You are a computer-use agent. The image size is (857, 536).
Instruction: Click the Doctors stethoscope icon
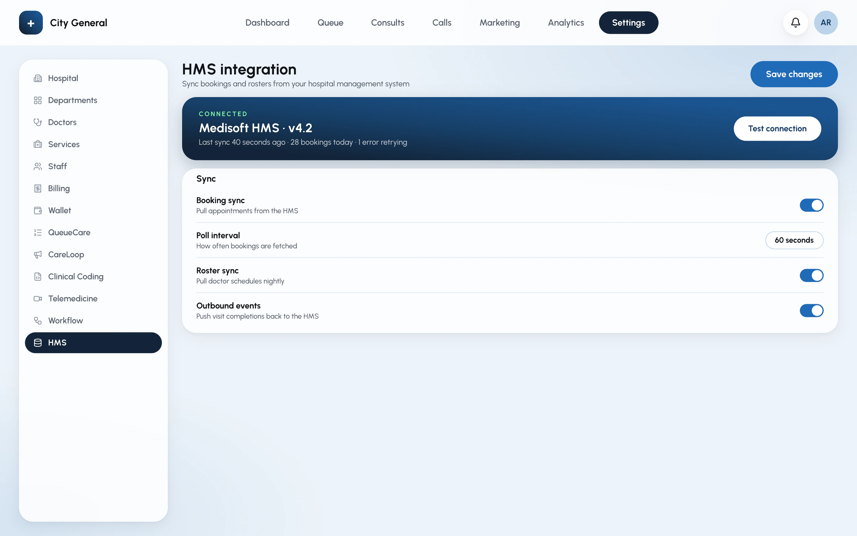[38, 122]
